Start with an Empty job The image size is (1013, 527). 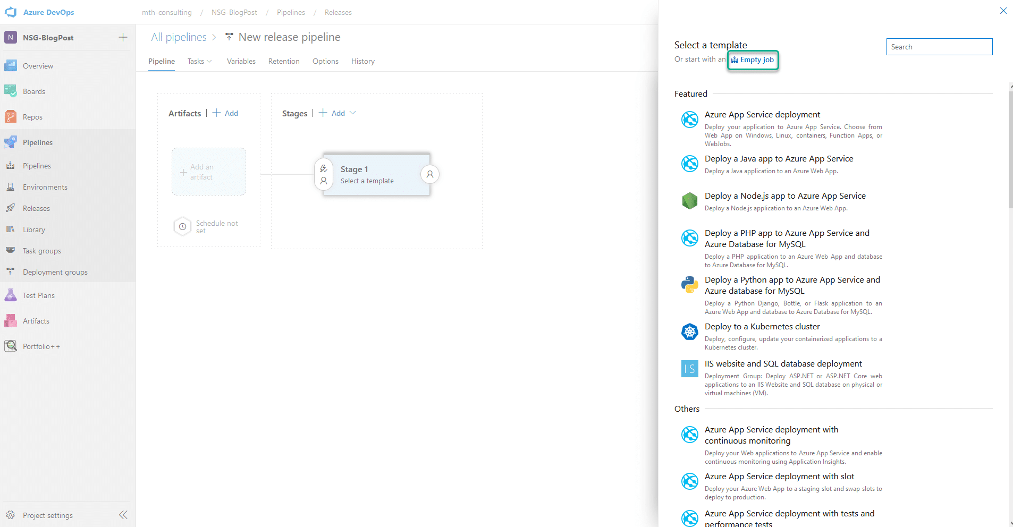[753, 60]
